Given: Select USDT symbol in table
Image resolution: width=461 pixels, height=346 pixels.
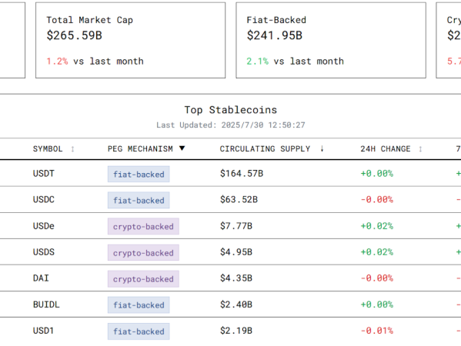Looking at the screenshot, I should tap(44, 174).
